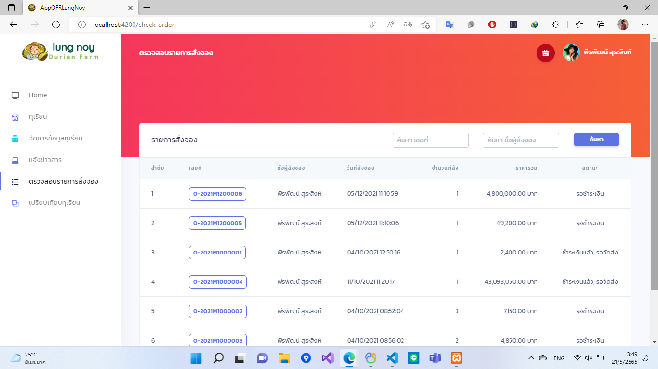This screenshot has height=369, width=658.
Task: Close the AppOFRLungNoy tab
Action: coord(130,8)
